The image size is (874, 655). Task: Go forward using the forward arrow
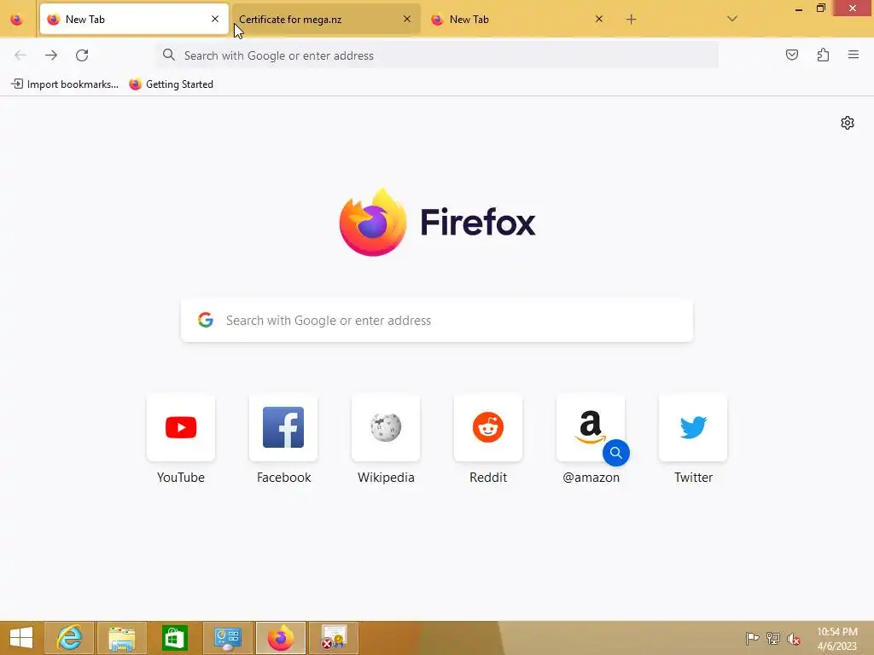pos(51,55)
